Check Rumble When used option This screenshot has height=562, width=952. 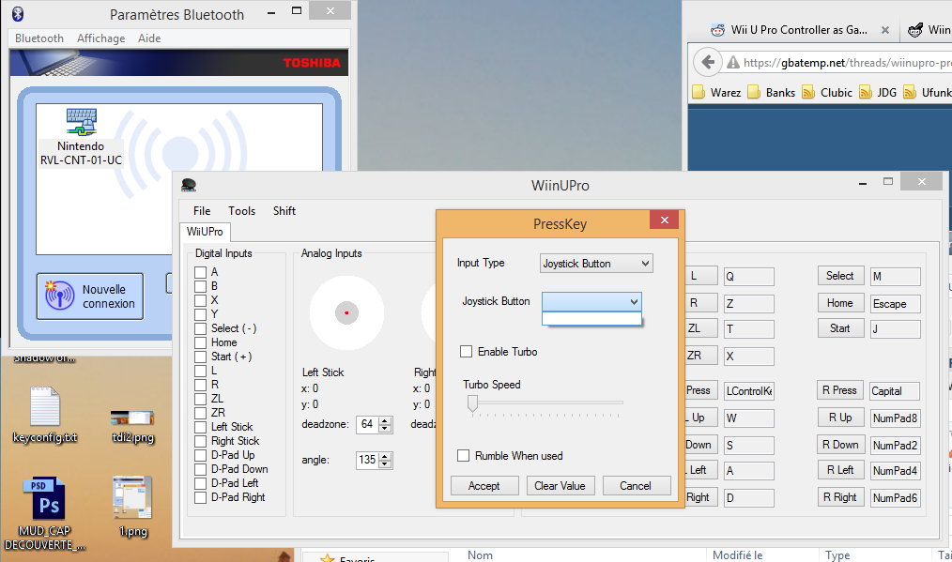click(463, 455)
